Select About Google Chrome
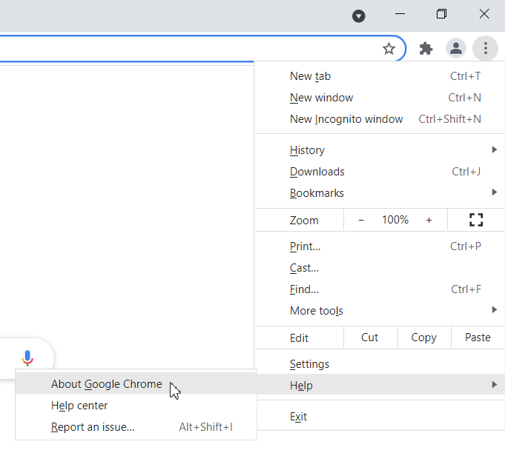The width and height of the screenshot is (505, 450). click(107, 384)
